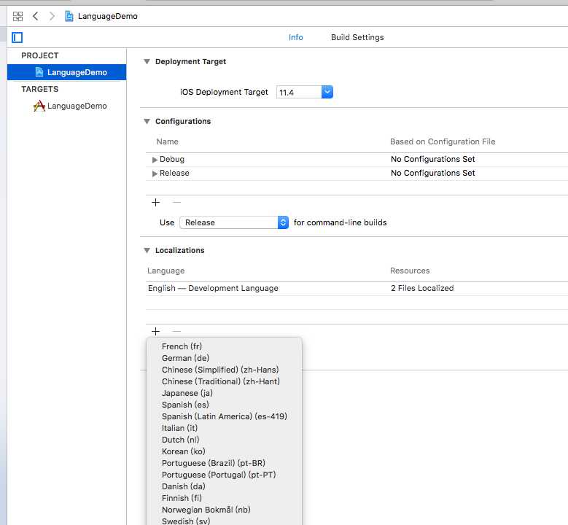The width and height of the screenshot is (568, 525).
Task: Choose Spanish (Latin America) (es-419)
Action: click(x=224, y=416)
